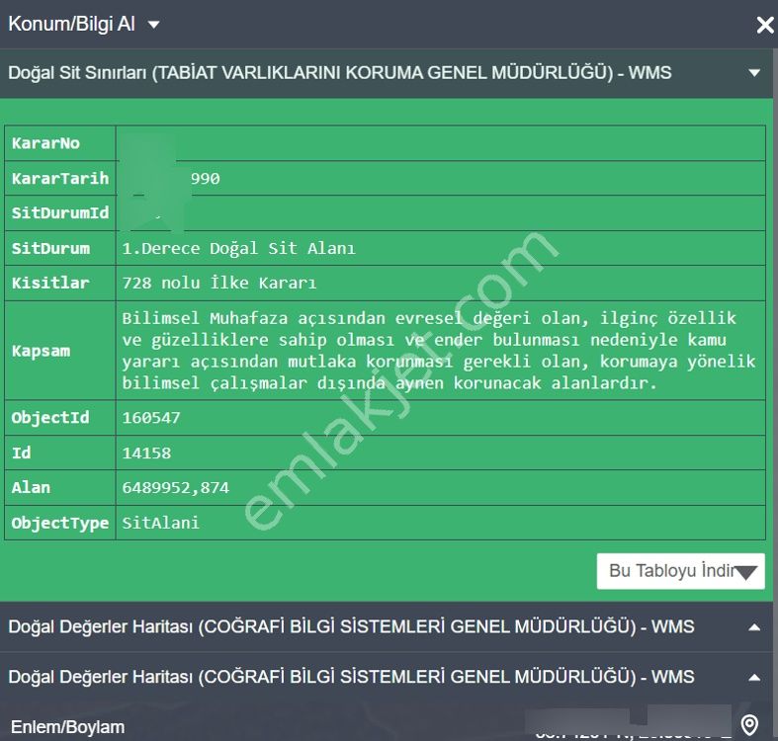
Task: Click the SitDurumId row label
Action: coord(60,213)
